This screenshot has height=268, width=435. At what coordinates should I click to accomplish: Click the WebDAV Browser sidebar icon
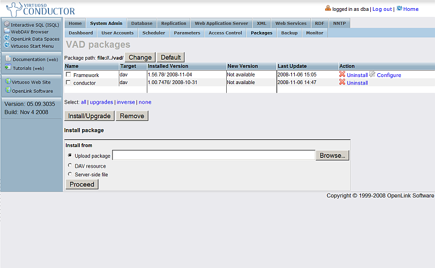[x=7, y=31]
